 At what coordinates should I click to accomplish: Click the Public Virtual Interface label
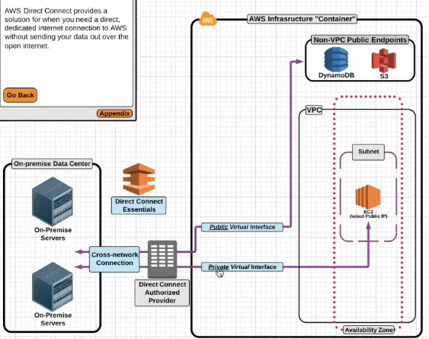pyautogui.click(x=242, y=227)
